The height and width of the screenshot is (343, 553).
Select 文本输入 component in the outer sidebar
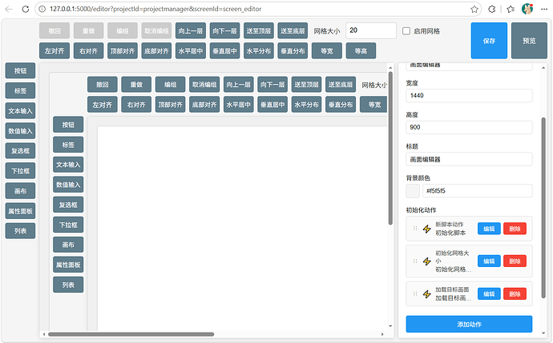21,111
